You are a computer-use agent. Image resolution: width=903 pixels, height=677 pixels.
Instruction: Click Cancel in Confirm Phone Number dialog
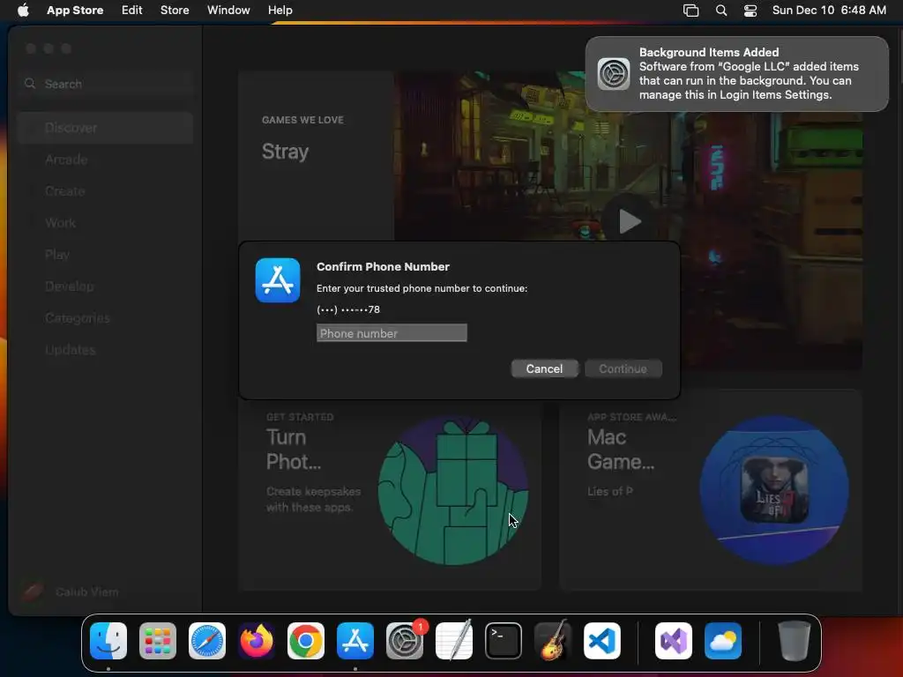(544, 368)
